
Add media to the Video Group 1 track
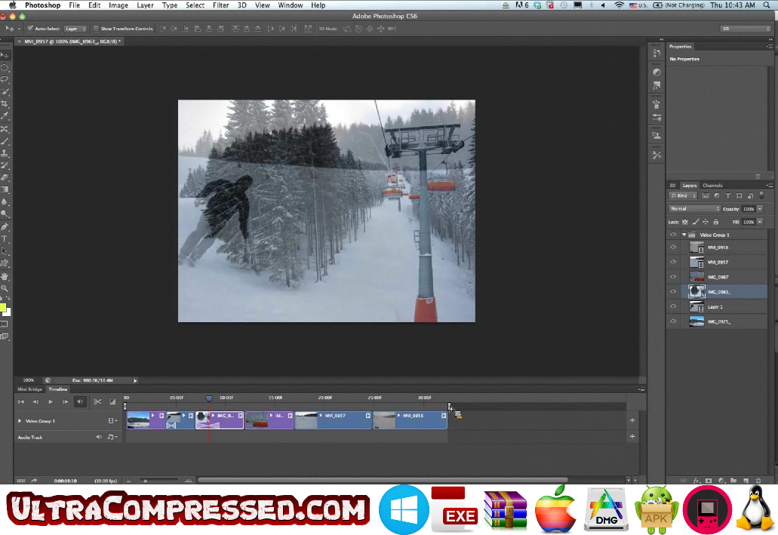tap(632, 420)
